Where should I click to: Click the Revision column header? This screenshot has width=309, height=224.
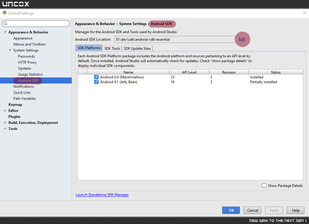[228, 72]
